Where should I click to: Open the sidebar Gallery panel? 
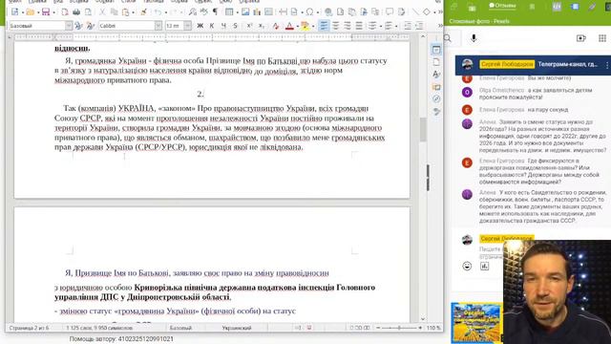(436, 87)
